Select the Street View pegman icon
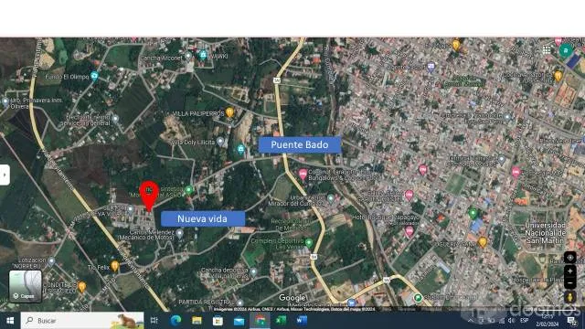The height and width of the screenshot is (329, 585). click(569, 297)
